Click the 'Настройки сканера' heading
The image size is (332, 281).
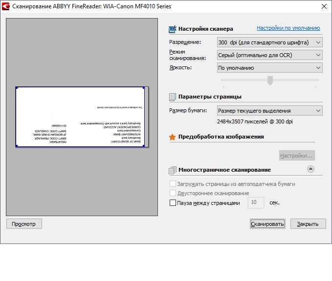point(205,29)
